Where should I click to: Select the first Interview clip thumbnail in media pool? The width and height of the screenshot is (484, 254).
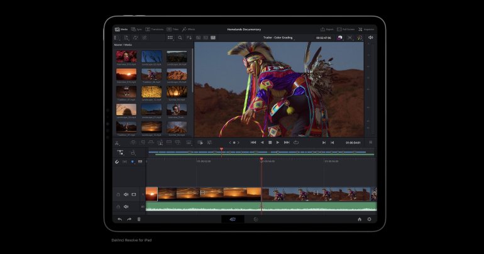click(x=126, y=57)
